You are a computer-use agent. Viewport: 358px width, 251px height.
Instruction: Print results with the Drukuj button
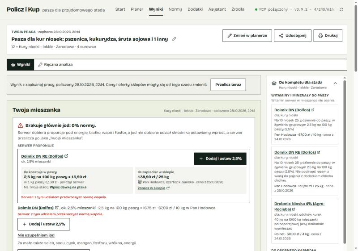pos(328,36)
